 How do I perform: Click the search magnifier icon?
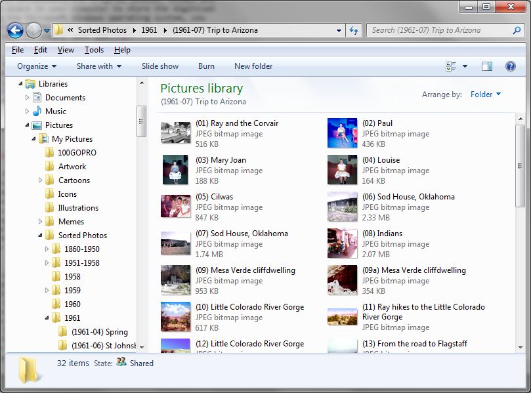(517, 30)
